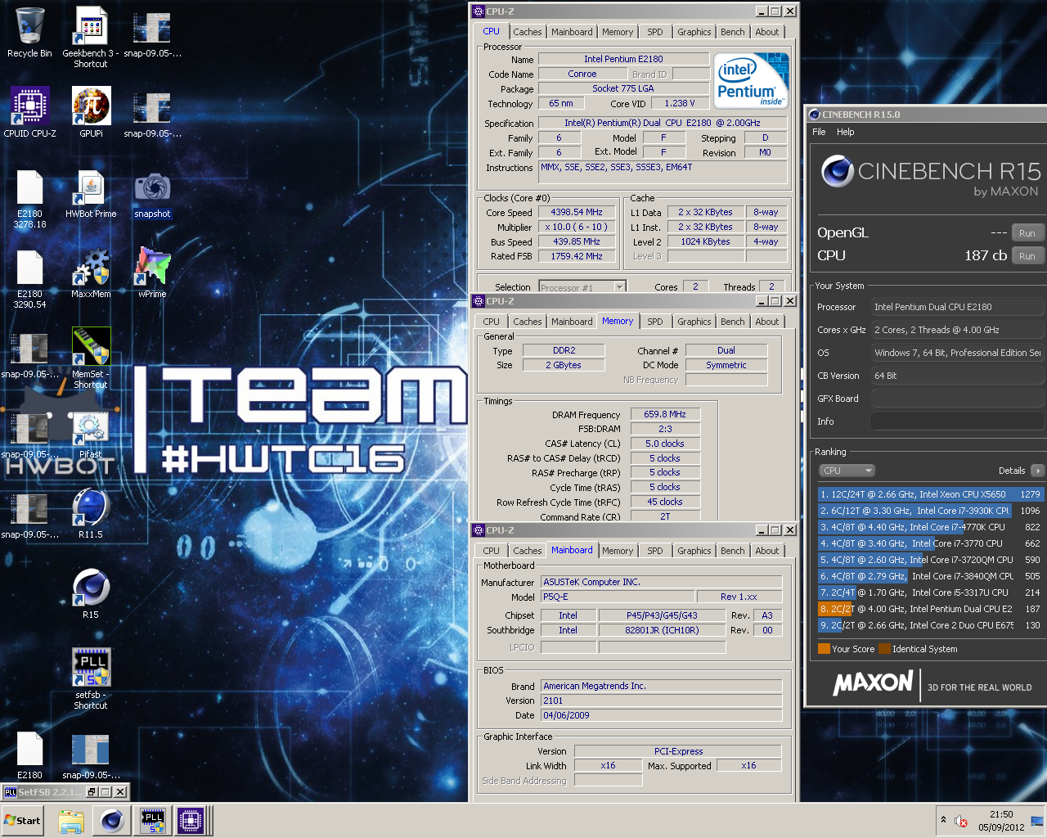Click Bus Speed value 439.85 MHz

pos(577,241)
